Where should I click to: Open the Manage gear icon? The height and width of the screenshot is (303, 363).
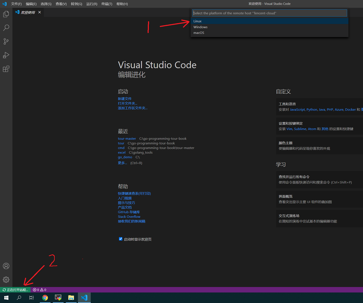click(6, 280)
